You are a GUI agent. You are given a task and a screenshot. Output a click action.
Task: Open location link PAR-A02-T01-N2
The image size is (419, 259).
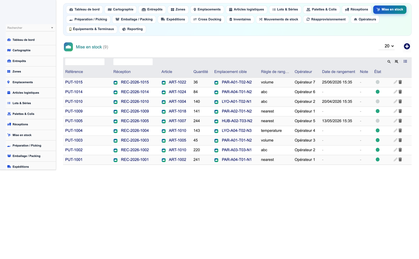tap(237, 111)
